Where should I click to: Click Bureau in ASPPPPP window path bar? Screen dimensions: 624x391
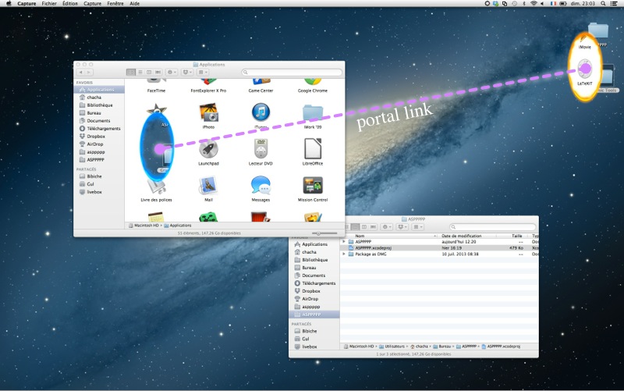(441, 347)
